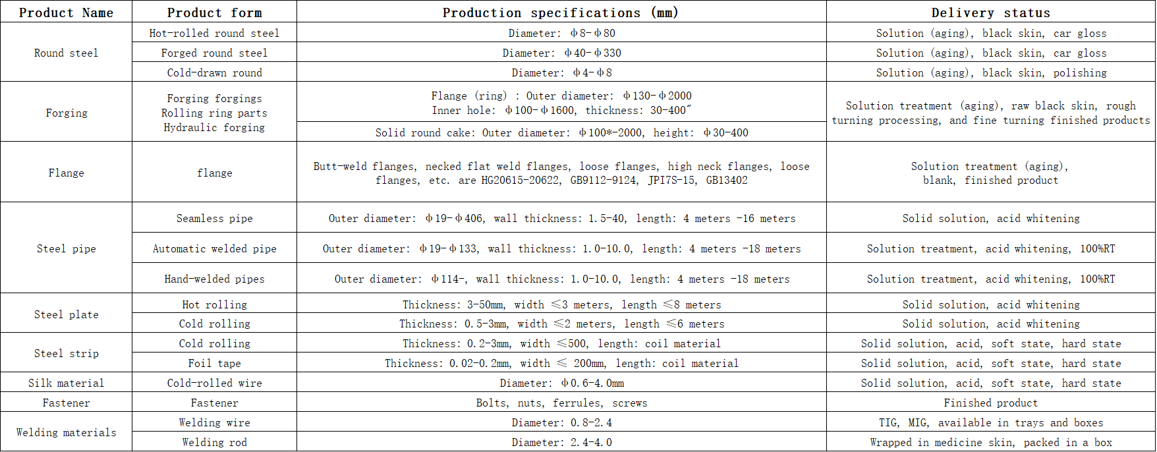Select the Production specifications (mm) header

[561, 13]
